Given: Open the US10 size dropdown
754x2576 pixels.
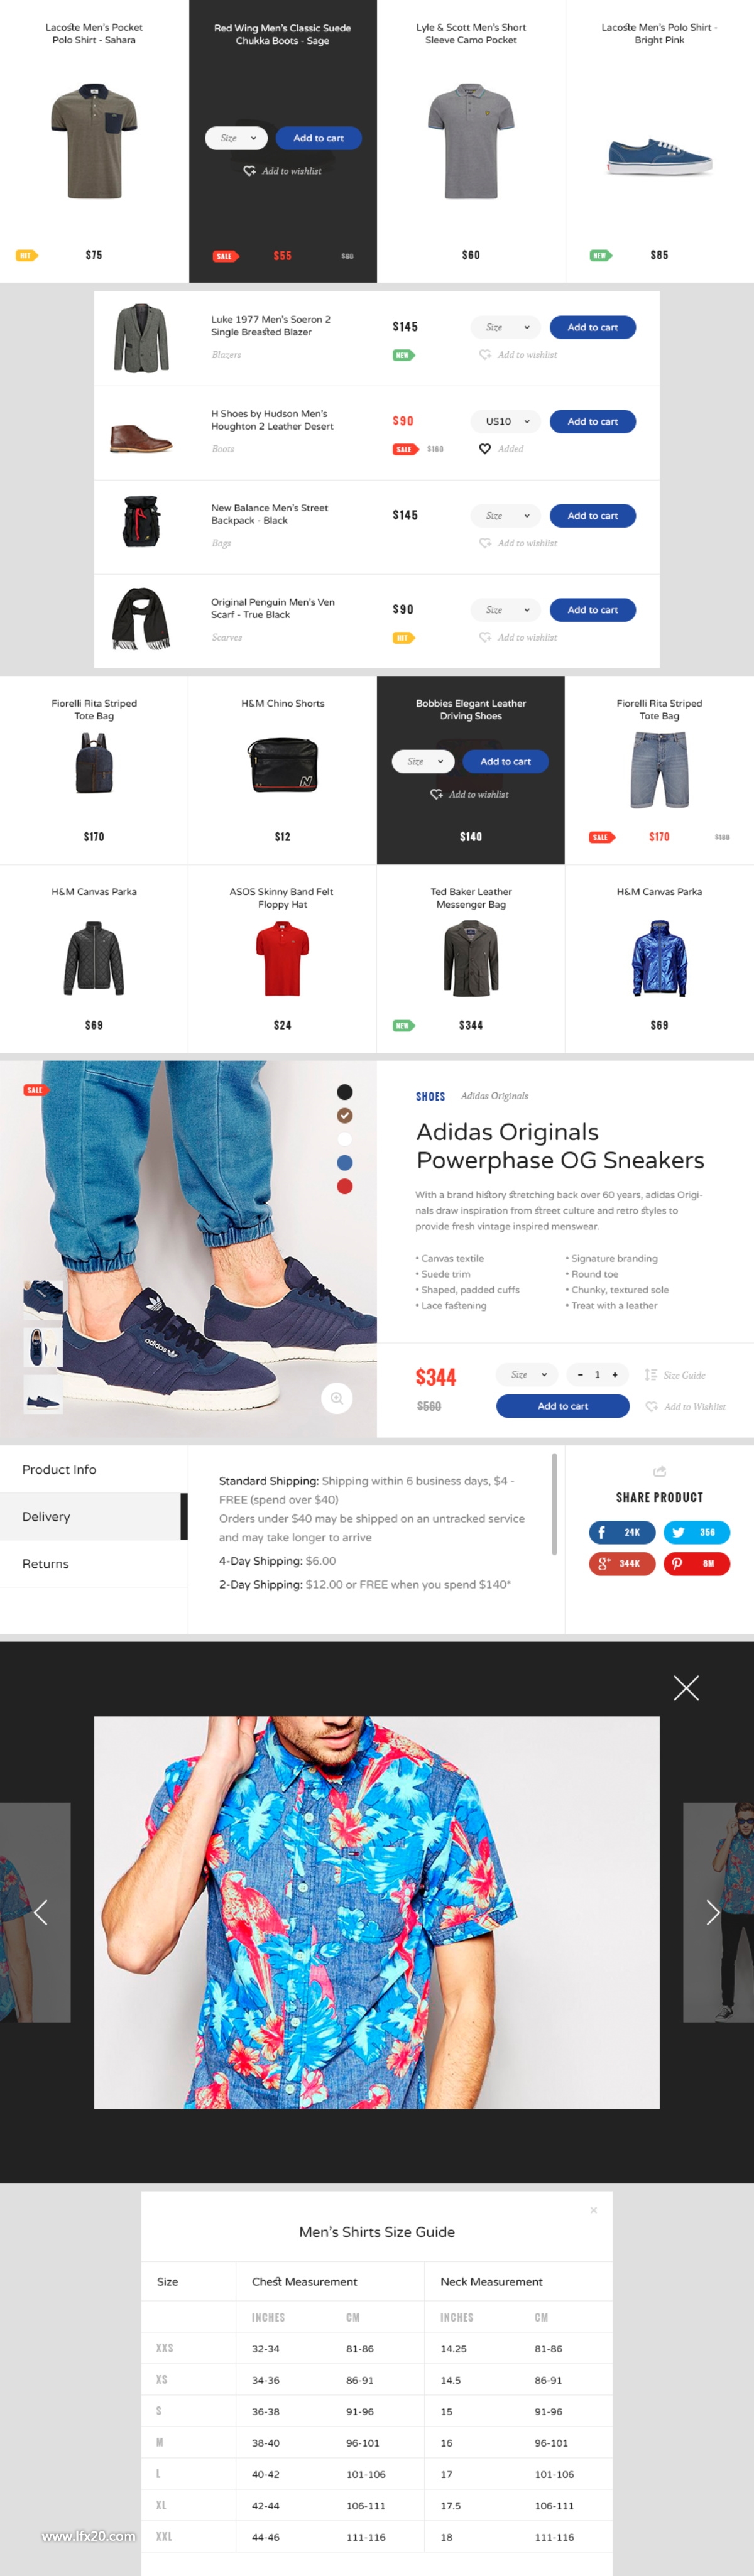Looking at the screenshot, I should tap(506, 422).
